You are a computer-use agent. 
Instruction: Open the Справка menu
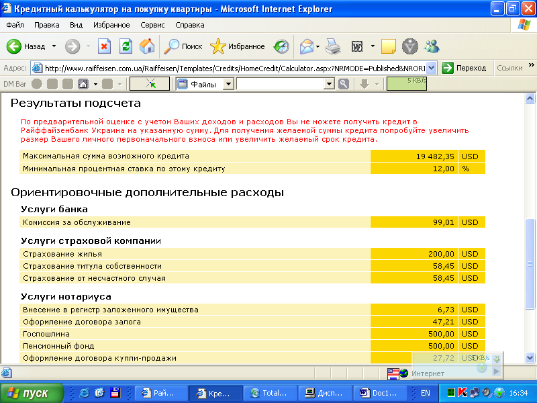(190, 25)
